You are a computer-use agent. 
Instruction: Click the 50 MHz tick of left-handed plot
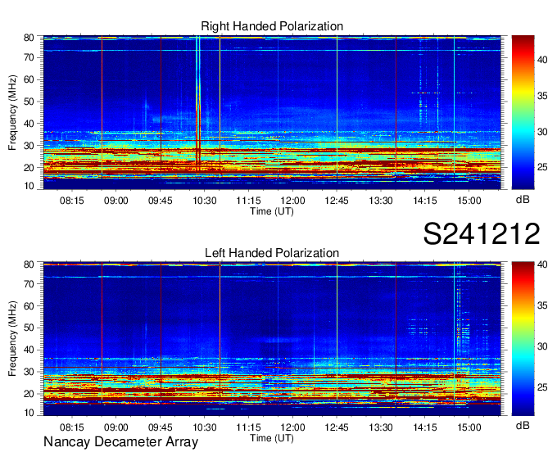click(x=29, y=328)
